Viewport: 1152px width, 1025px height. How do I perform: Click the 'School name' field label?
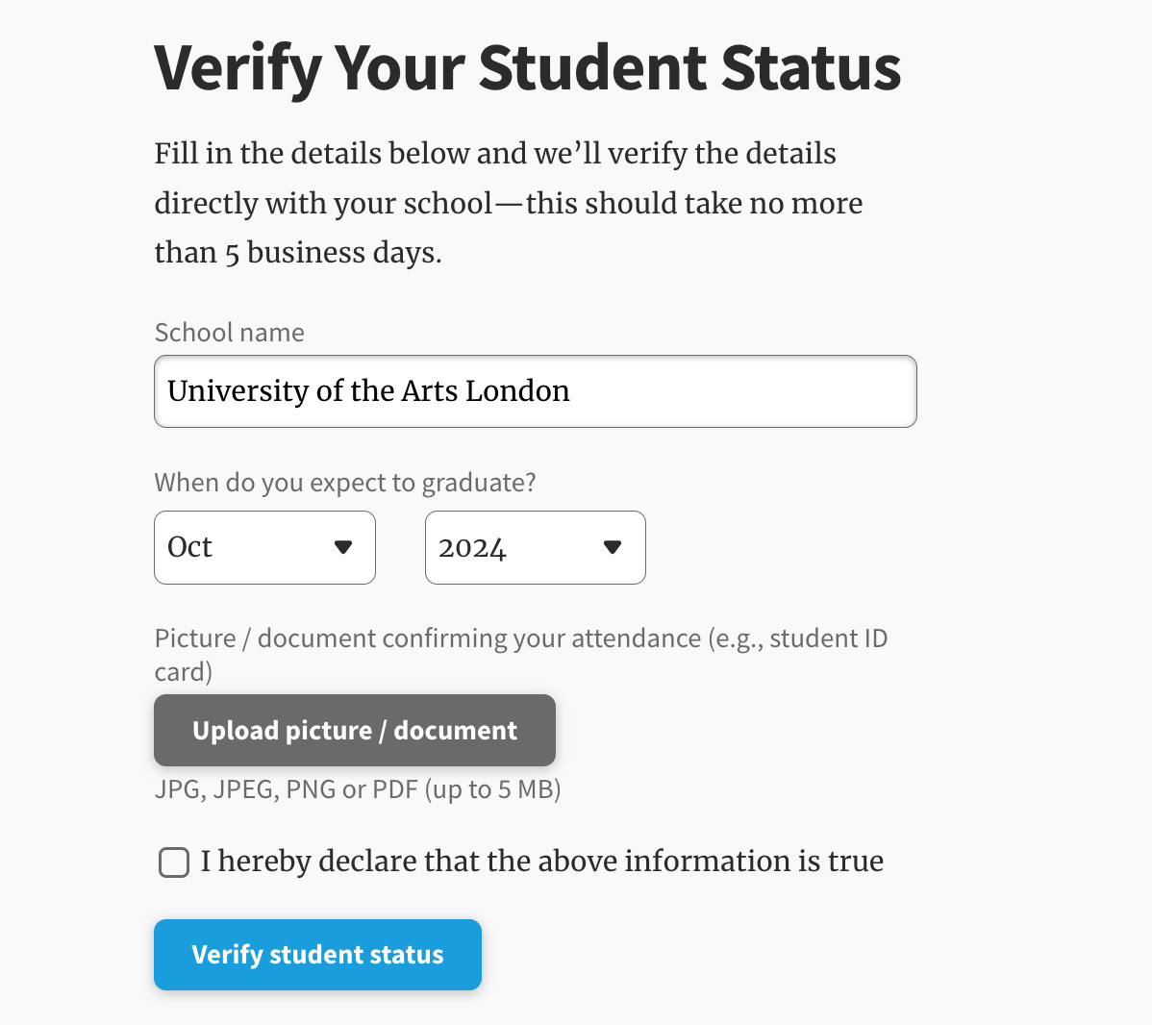pyautogui.click(x=229, y=333)
